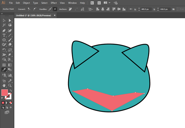Select the Pen tool
This screenshot has width=185, height=128.
[x=4, y=30]
